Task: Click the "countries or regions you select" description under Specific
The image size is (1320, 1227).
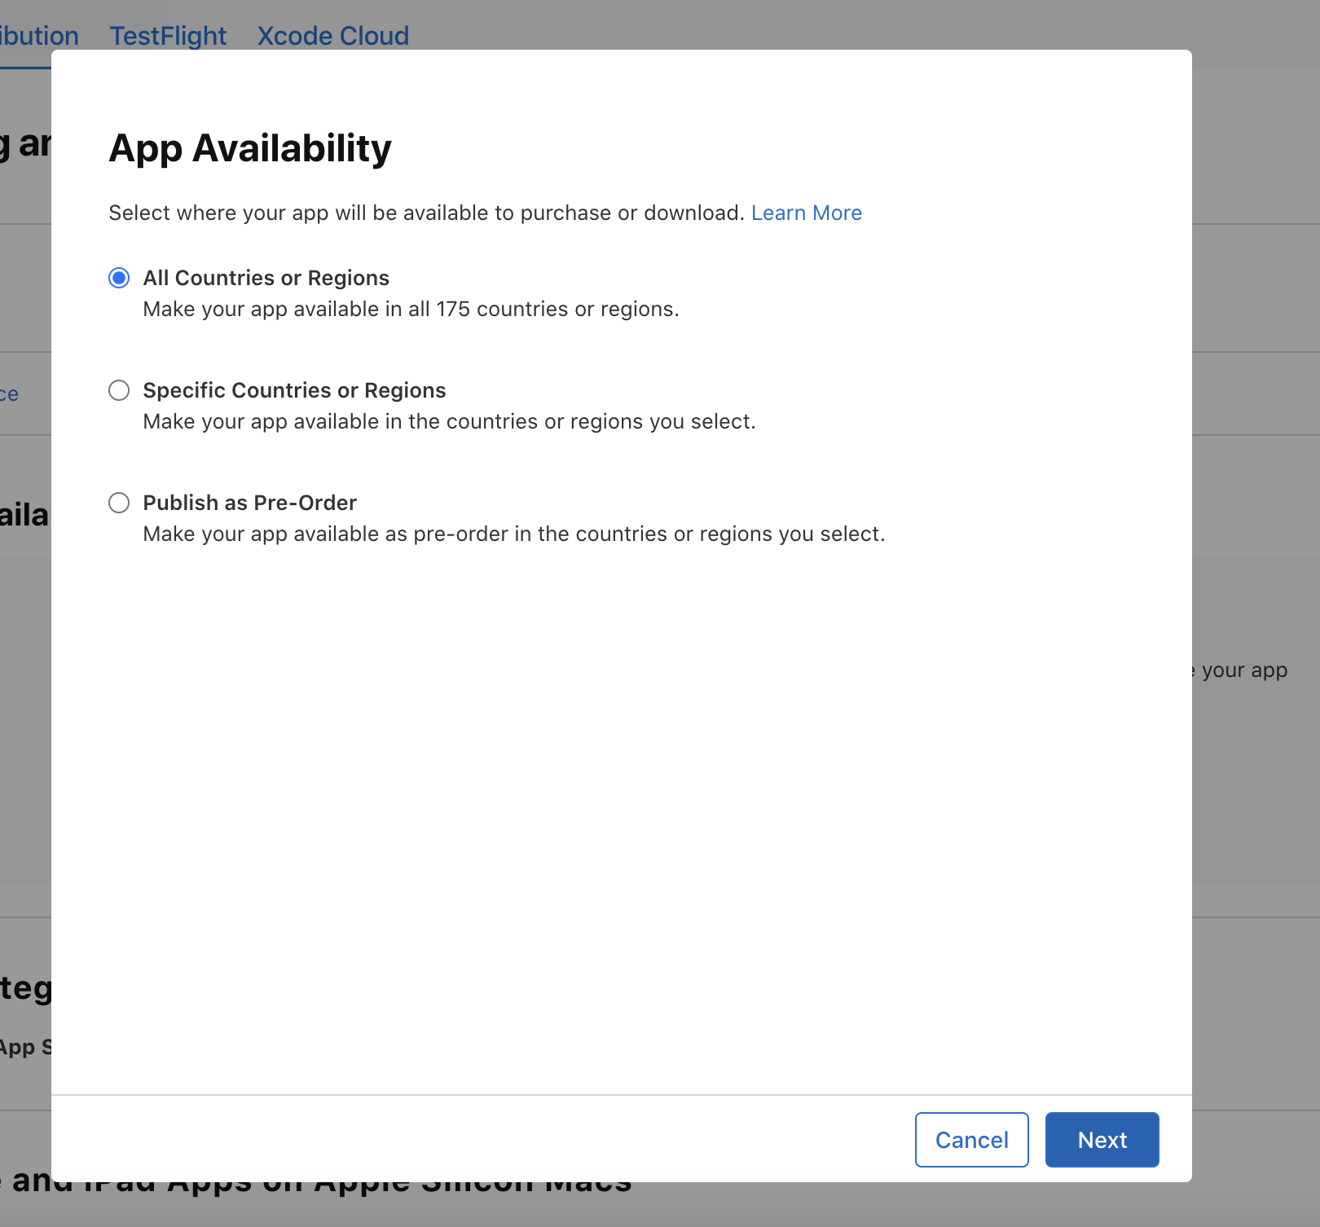Action: pos(449,422)
